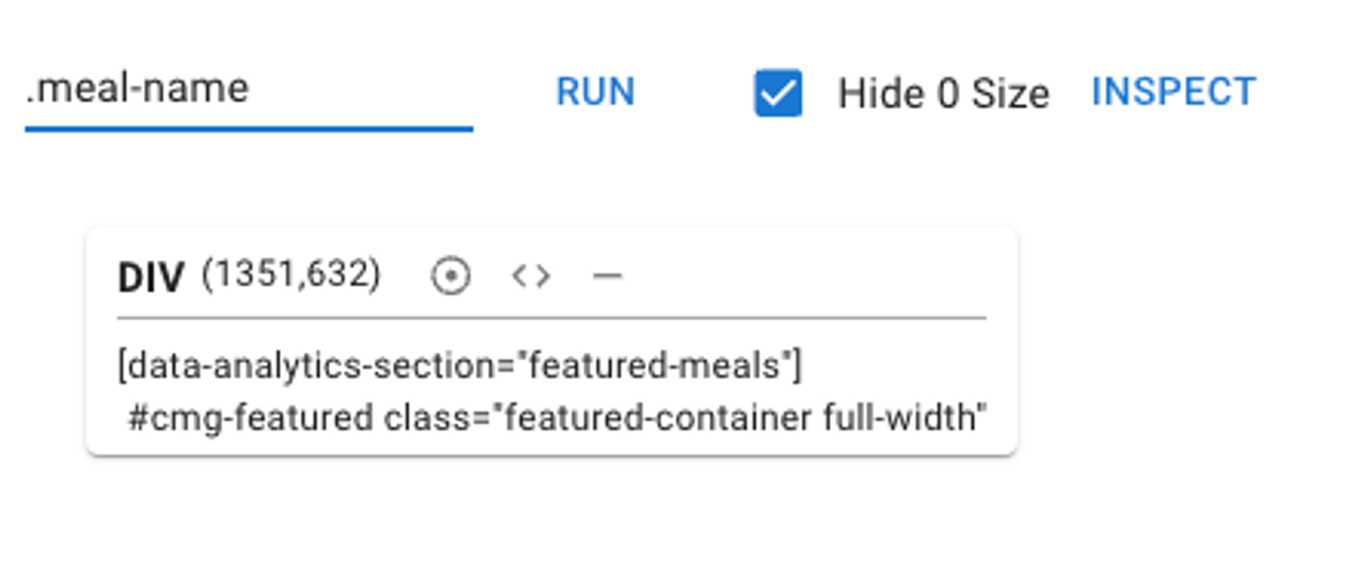
Task: Run the .meal-name selector query
Action: [x=595, y=92]
